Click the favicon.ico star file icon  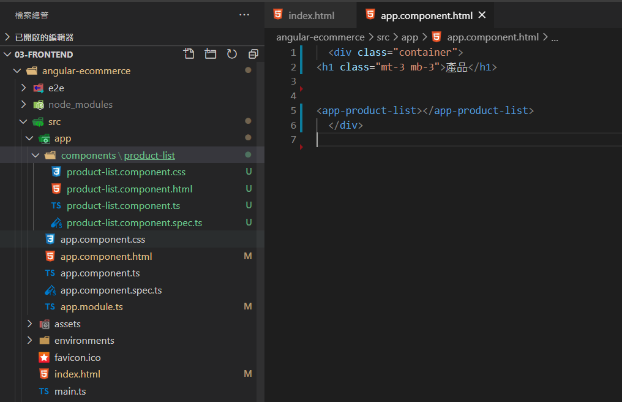[44, 357]
